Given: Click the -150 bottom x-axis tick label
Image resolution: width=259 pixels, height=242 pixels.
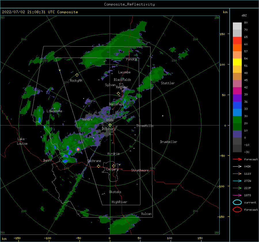Looking at the screenshot, I should (x=17, y=238).
